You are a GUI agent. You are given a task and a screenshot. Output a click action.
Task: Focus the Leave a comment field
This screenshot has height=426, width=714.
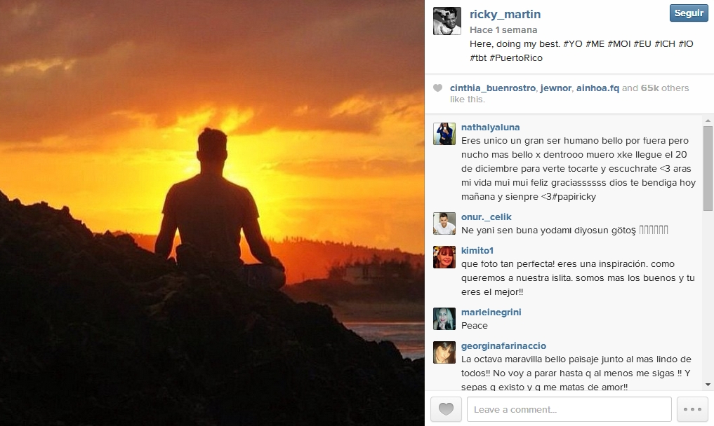coord(569,409)
